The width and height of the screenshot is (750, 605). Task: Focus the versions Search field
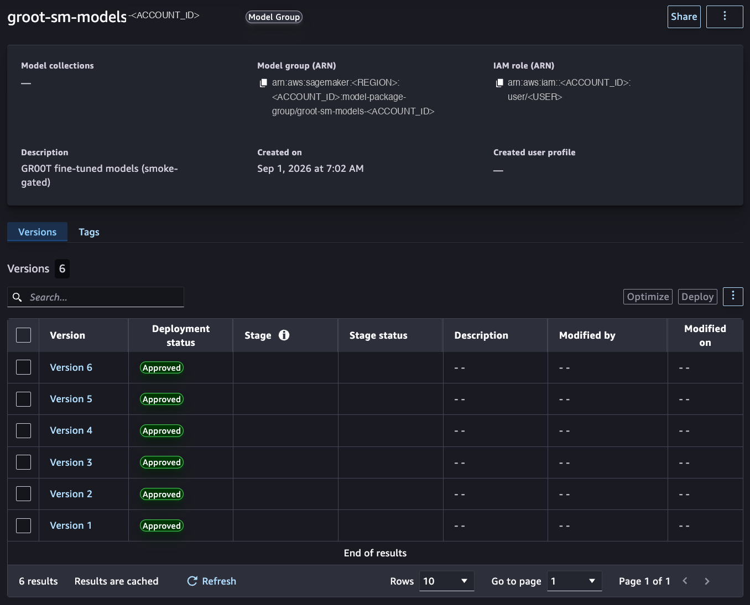point(96,297)
